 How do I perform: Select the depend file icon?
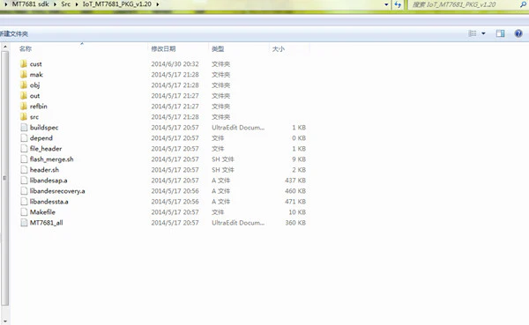click(x=24, y=138)
